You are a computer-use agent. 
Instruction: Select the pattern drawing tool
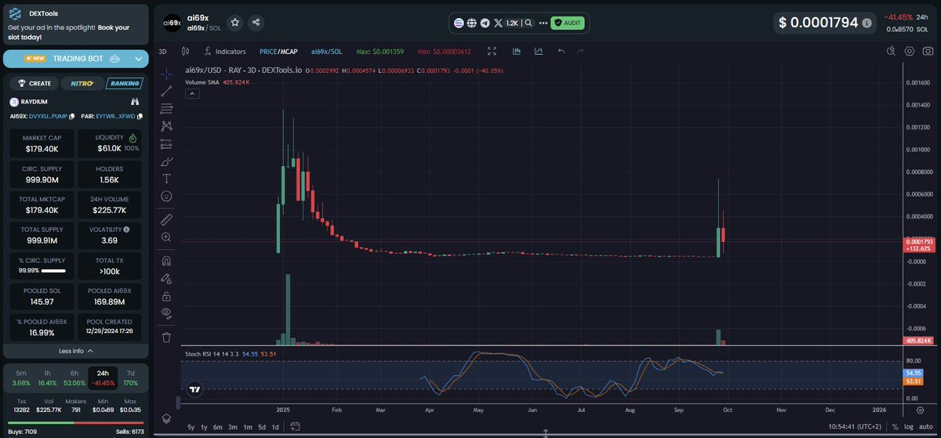click(x=166, y=125)
